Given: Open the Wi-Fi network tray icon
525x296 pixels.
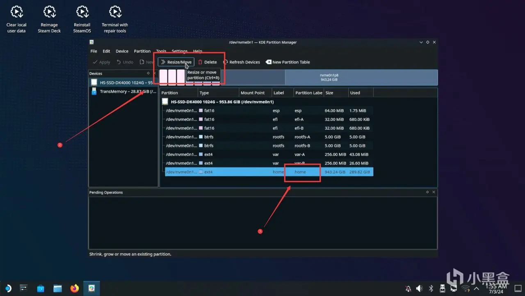Looking at the screenshot, I should click(x=465, y=289).
